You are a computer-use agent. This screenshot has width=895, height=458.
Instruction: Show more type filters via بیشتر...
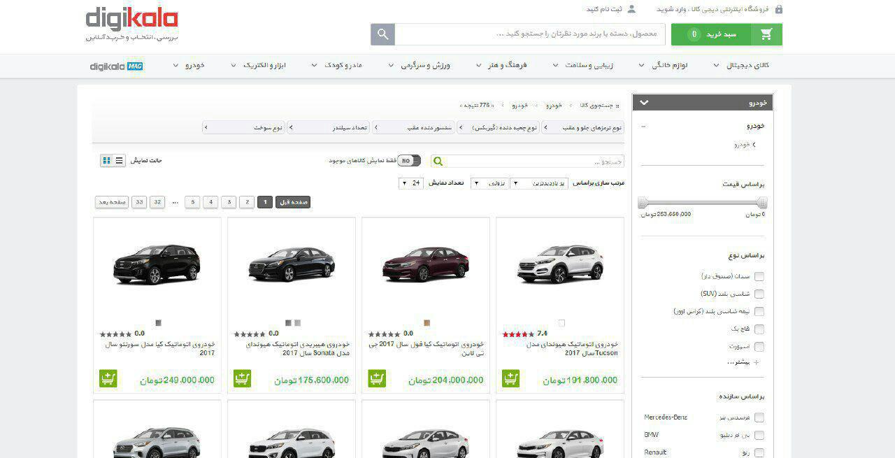tap(738, 362)
